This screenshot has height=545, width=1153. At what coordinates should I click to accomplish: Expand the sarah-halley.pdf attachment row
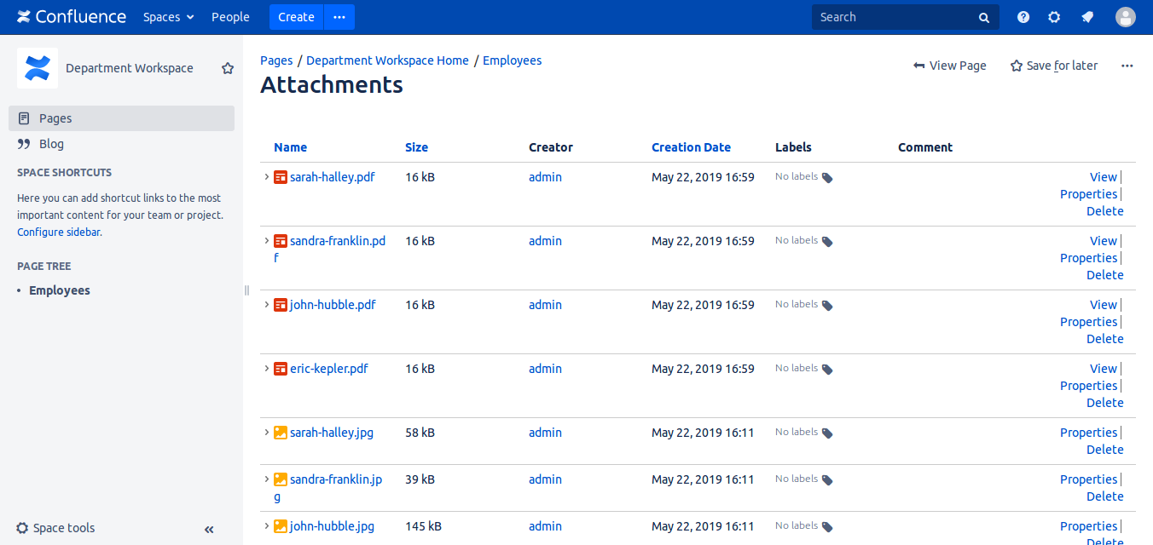tap(267, 177)
